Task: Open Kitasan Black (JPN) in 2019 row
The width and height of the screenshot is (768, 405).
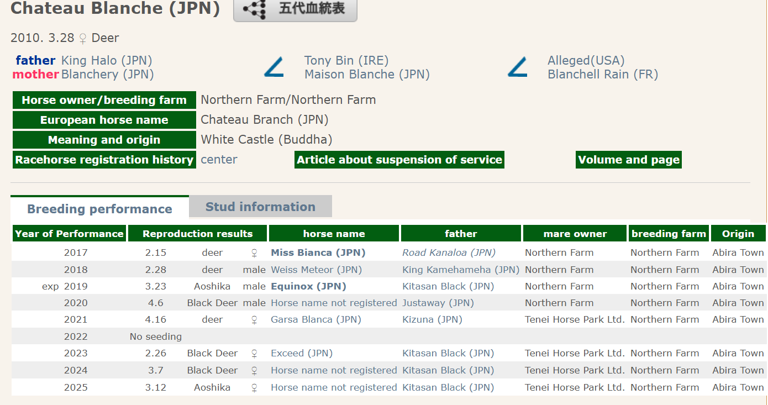Action: pyautogui.click(x=448, y=286)
